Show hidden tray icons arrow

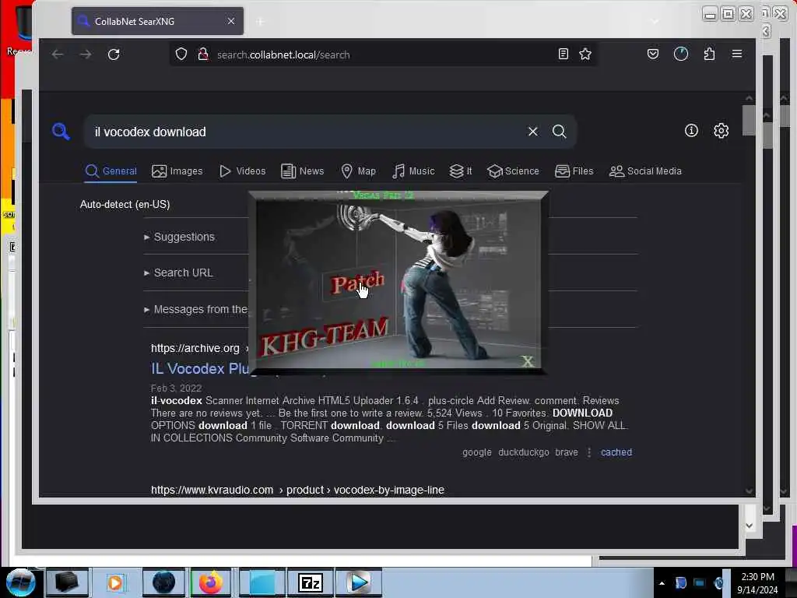(662, 582)
